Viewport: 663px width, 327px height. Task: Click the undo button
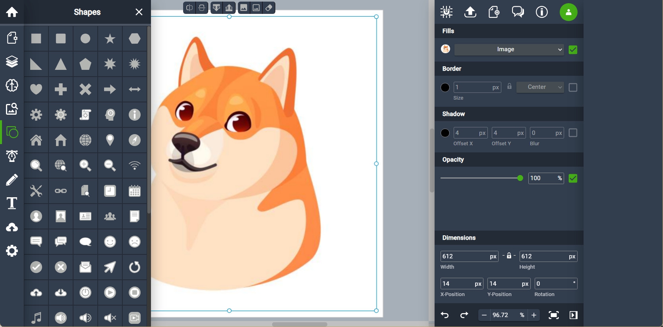click(x=445, y=315)
